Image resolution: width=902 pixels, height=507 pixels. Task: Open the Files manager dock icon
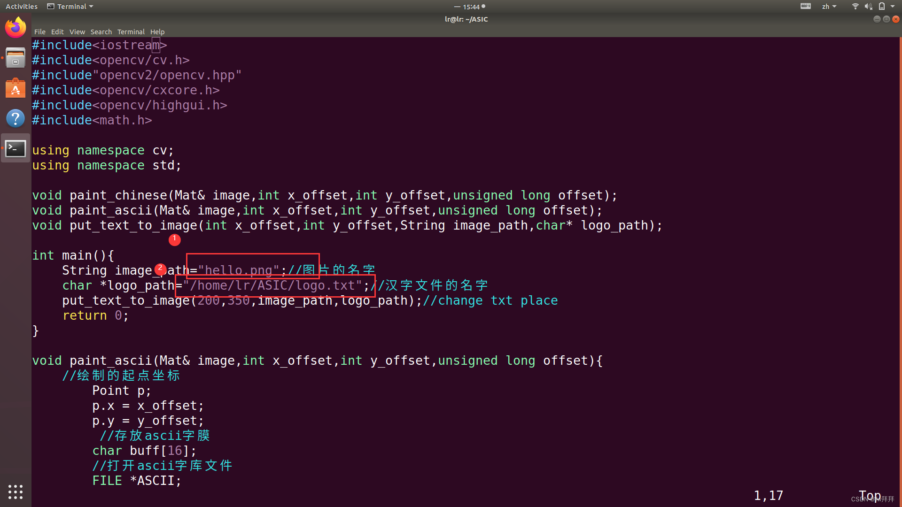click(x=16, y=58)
